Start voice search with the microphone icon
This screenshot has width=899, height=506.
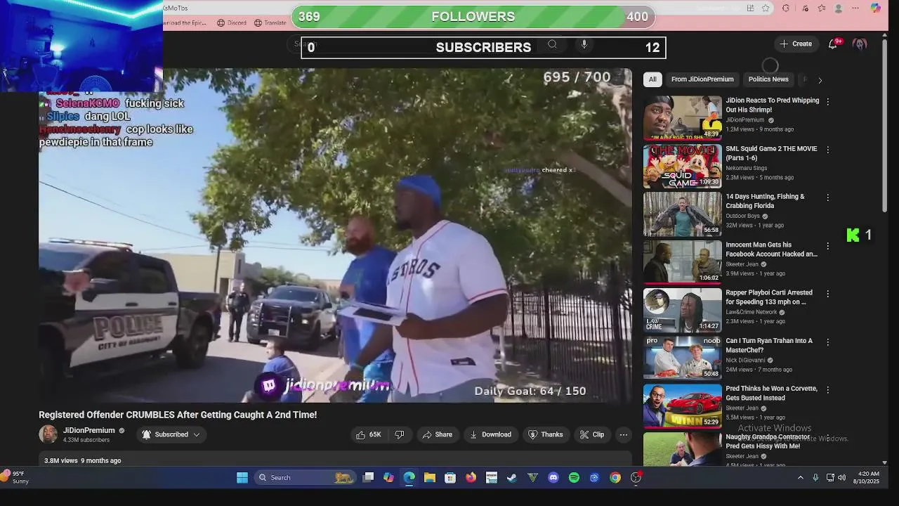(x=584, y=44)
